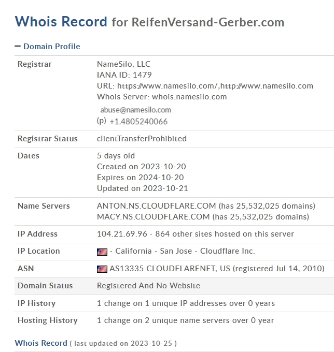Click the US flag in ASN row
The image size is (334, 352).
point(102,269)
